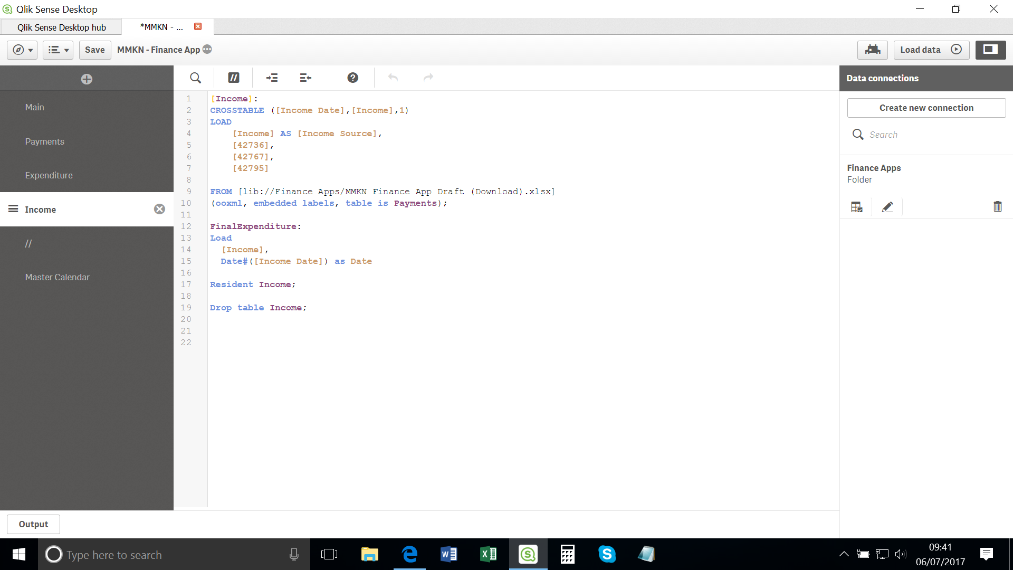The height and width of the screenshot is (570, 1013).
Task: Launch Microsoft Edge from taskbar
Action: 409,554
